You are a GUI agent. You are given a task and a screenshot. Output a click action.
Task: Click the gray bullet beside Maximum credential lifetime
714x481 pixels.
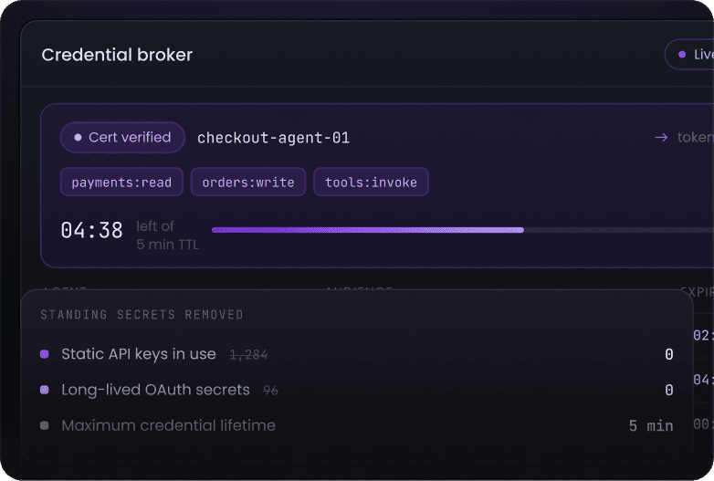pyautogui.click(x=45, y=425)
